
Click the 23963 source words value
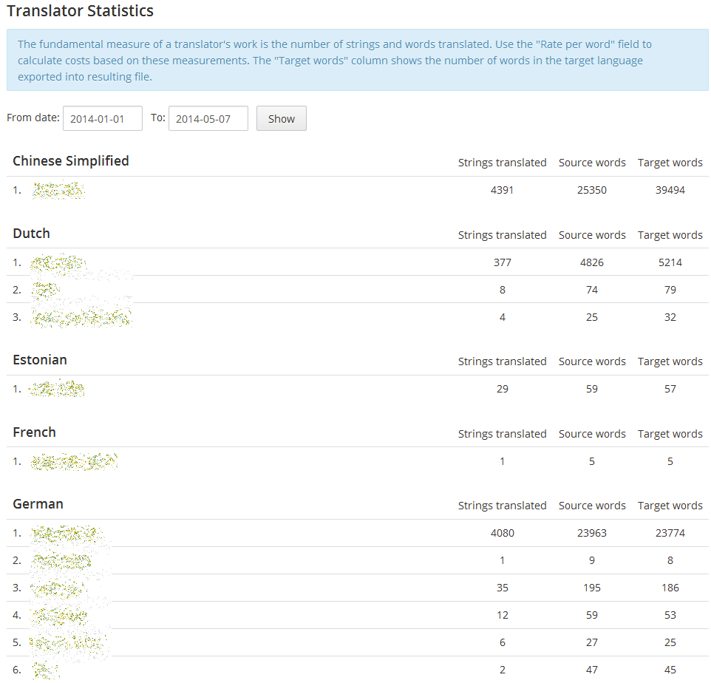[x=592, y=533]
